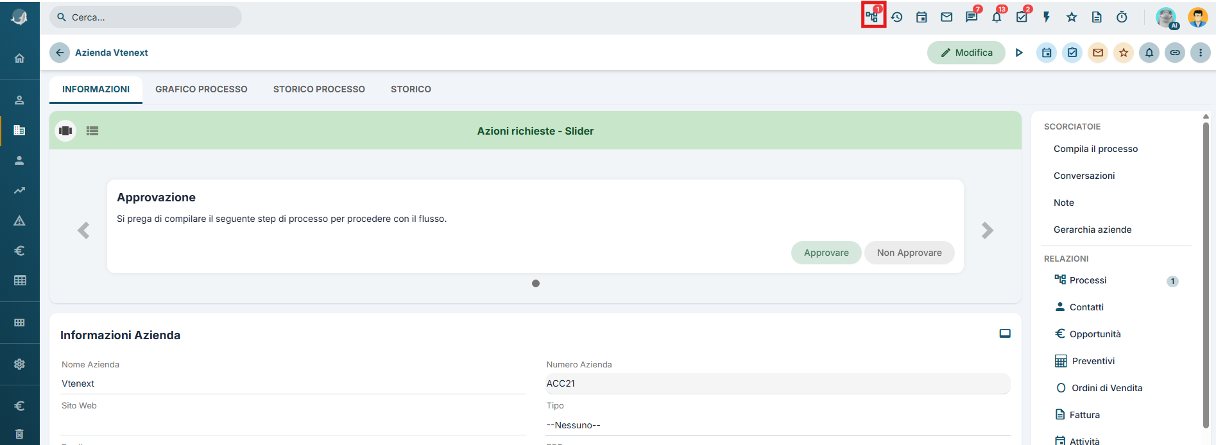This screenshot has height=445, width=1216.
Task: Toggle the round orange star favorite button
Action: (x=1124, y=53)
